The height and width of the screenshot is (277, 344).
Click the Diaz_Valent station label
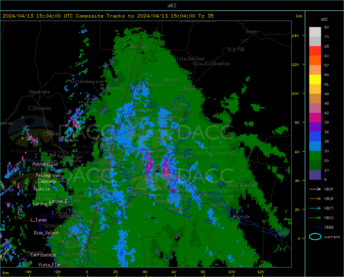(46, 233)
